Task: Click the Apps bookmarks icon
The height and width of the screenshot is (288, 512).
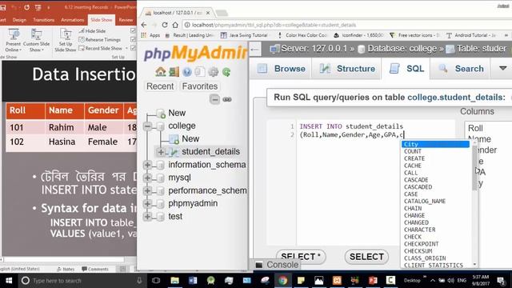Action: pos(151,35)
